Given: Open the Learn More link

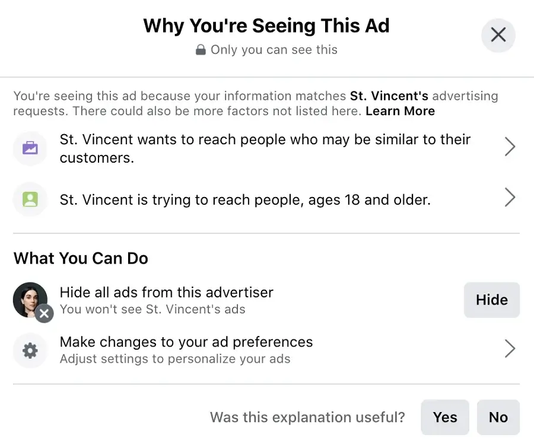Looking at the screenshot, I should click(x=400, y=111).
